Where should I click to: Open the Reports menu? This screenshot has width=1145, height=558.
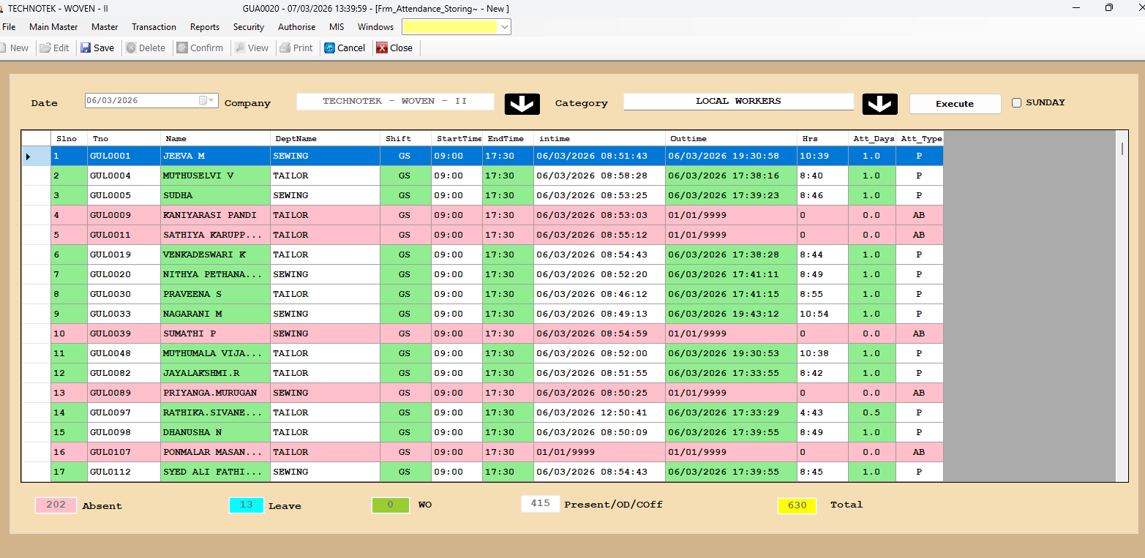205,27
